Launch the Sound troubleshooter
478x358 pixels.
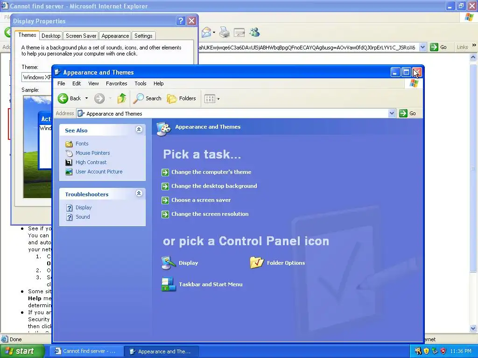[83, 217]
